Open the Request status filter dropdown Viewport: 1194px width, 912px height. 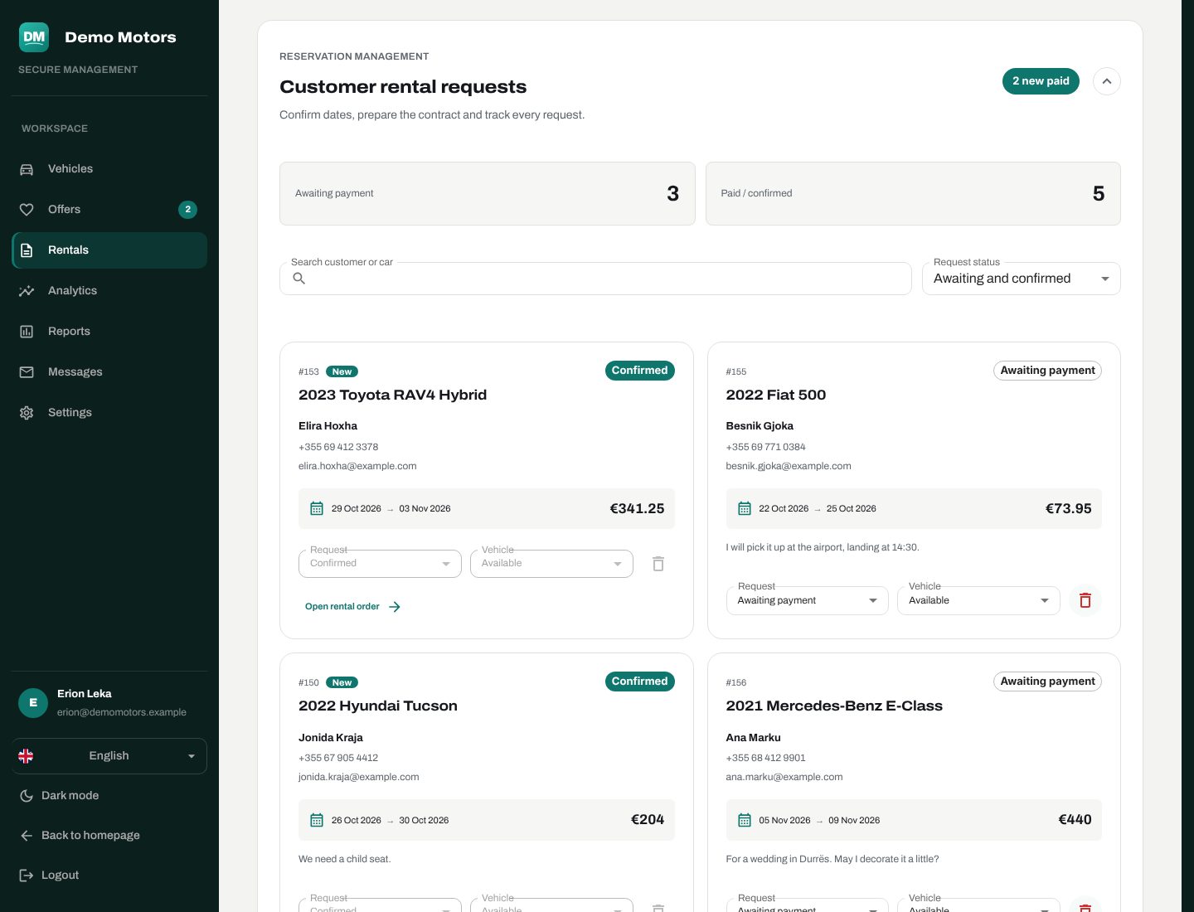tap(1022, 279)
